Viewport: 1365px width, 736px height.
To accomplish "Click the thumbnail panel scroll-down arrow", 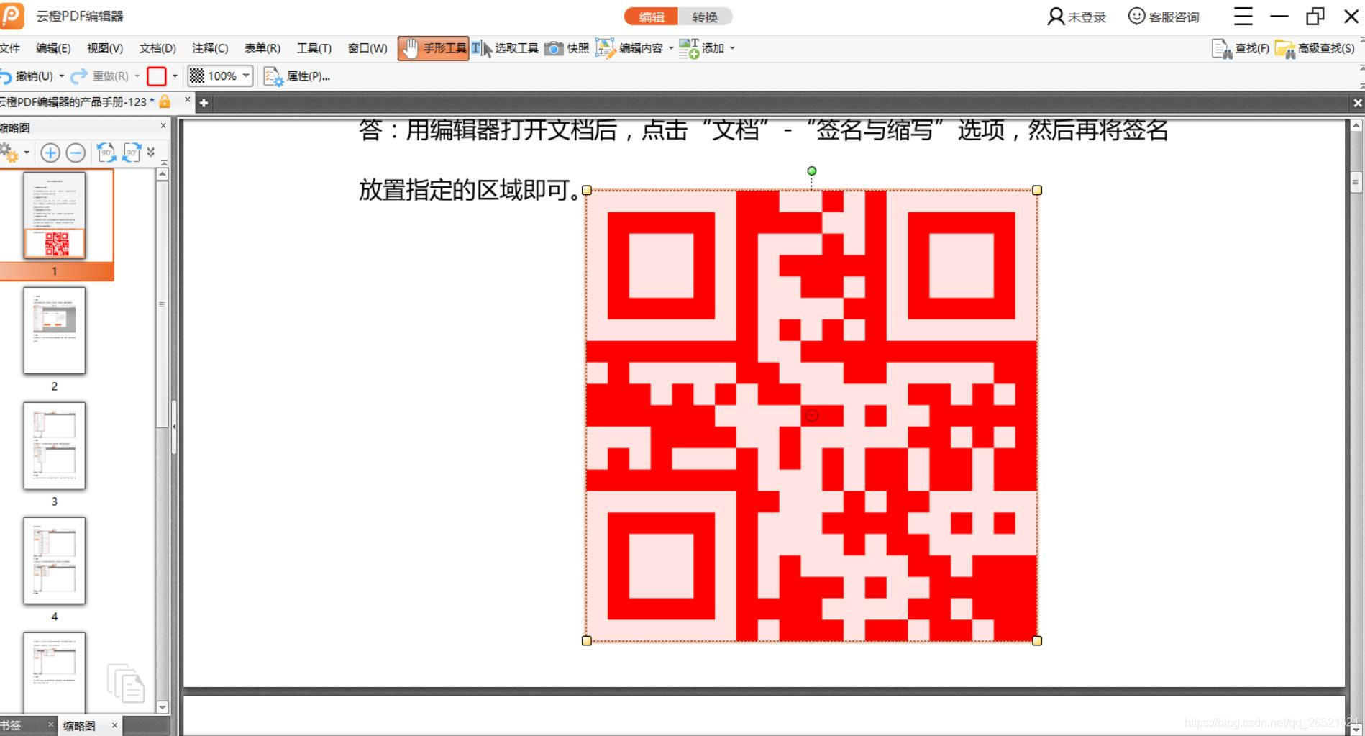I will pyautogui.click(x=163, y=707).
